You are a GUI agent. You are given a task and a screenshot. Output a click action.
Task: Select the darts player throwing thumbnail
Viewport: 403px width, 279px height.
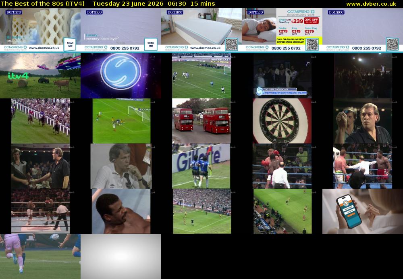[363, 121]
